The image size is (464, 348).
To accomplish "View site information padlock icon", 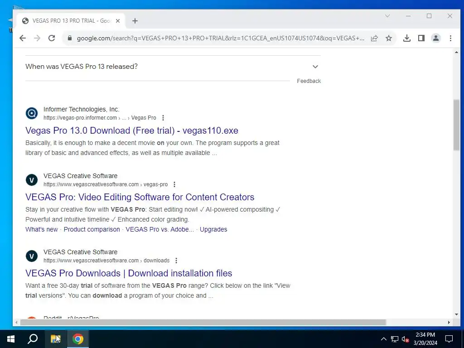I will [70, 38].
